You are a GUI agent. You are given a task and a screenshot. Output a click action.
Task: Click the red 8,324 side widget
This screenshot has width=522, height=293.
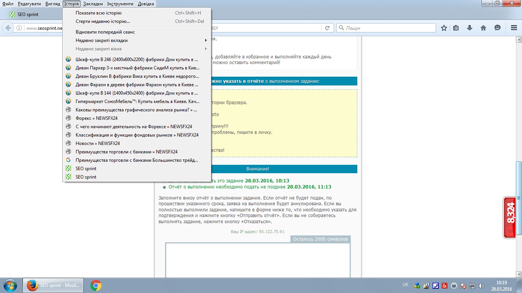[509, 217]
